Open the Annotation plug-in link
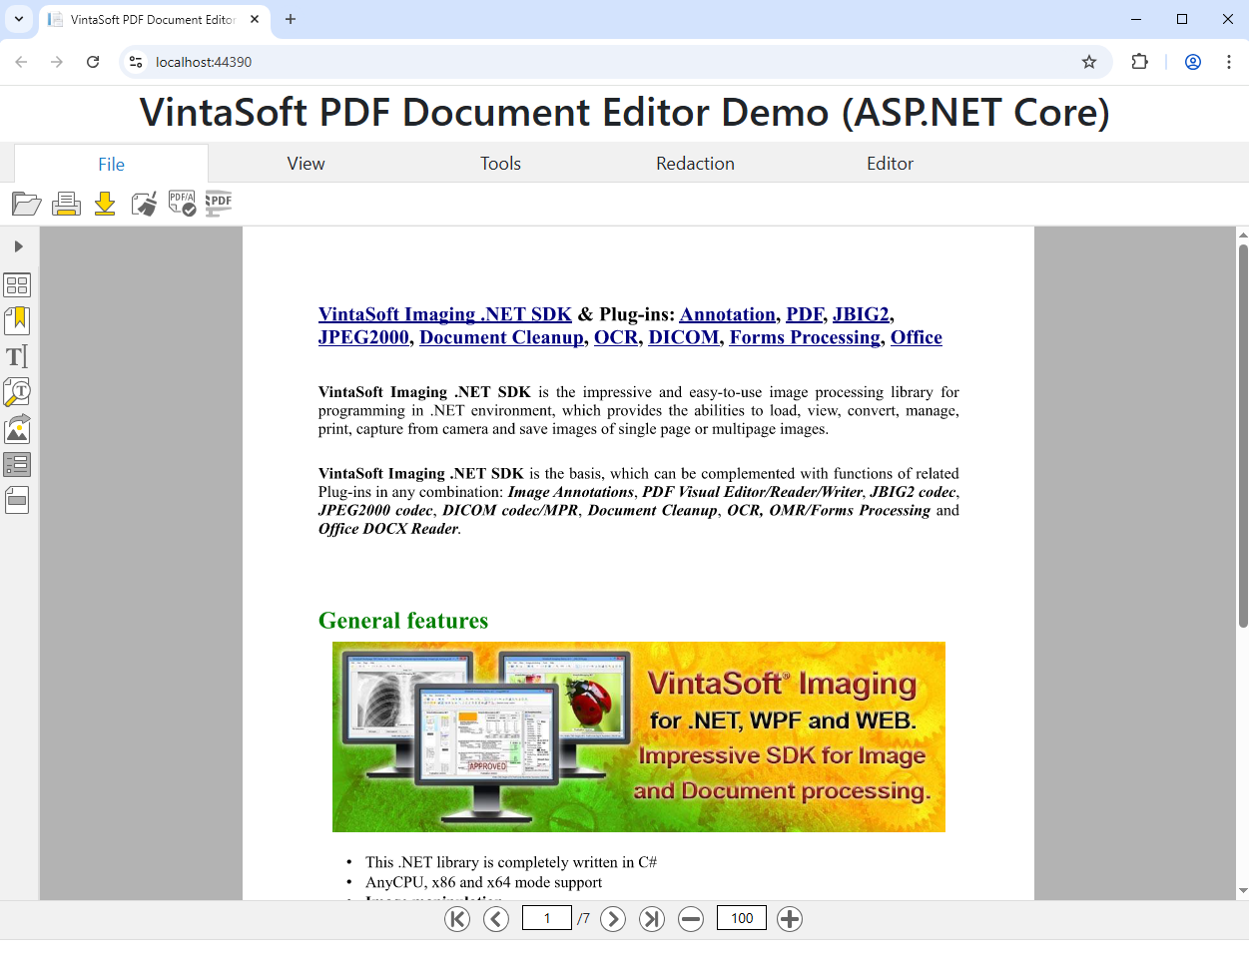This screenshot has height=956, width=1249. pos(728,314)
